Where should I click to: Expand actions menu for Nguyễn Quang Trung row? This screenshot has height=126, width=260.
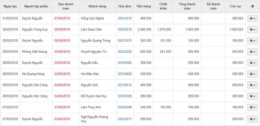[x=252, y=41]
